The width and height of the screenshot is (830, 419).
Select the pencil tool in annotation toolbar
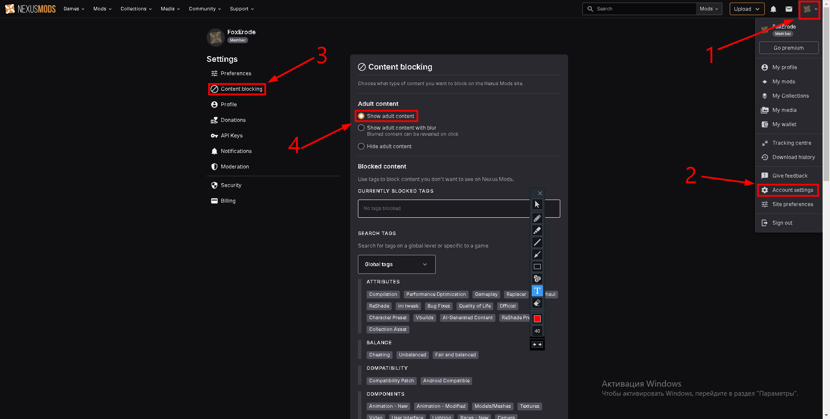(x=537, y=218)
